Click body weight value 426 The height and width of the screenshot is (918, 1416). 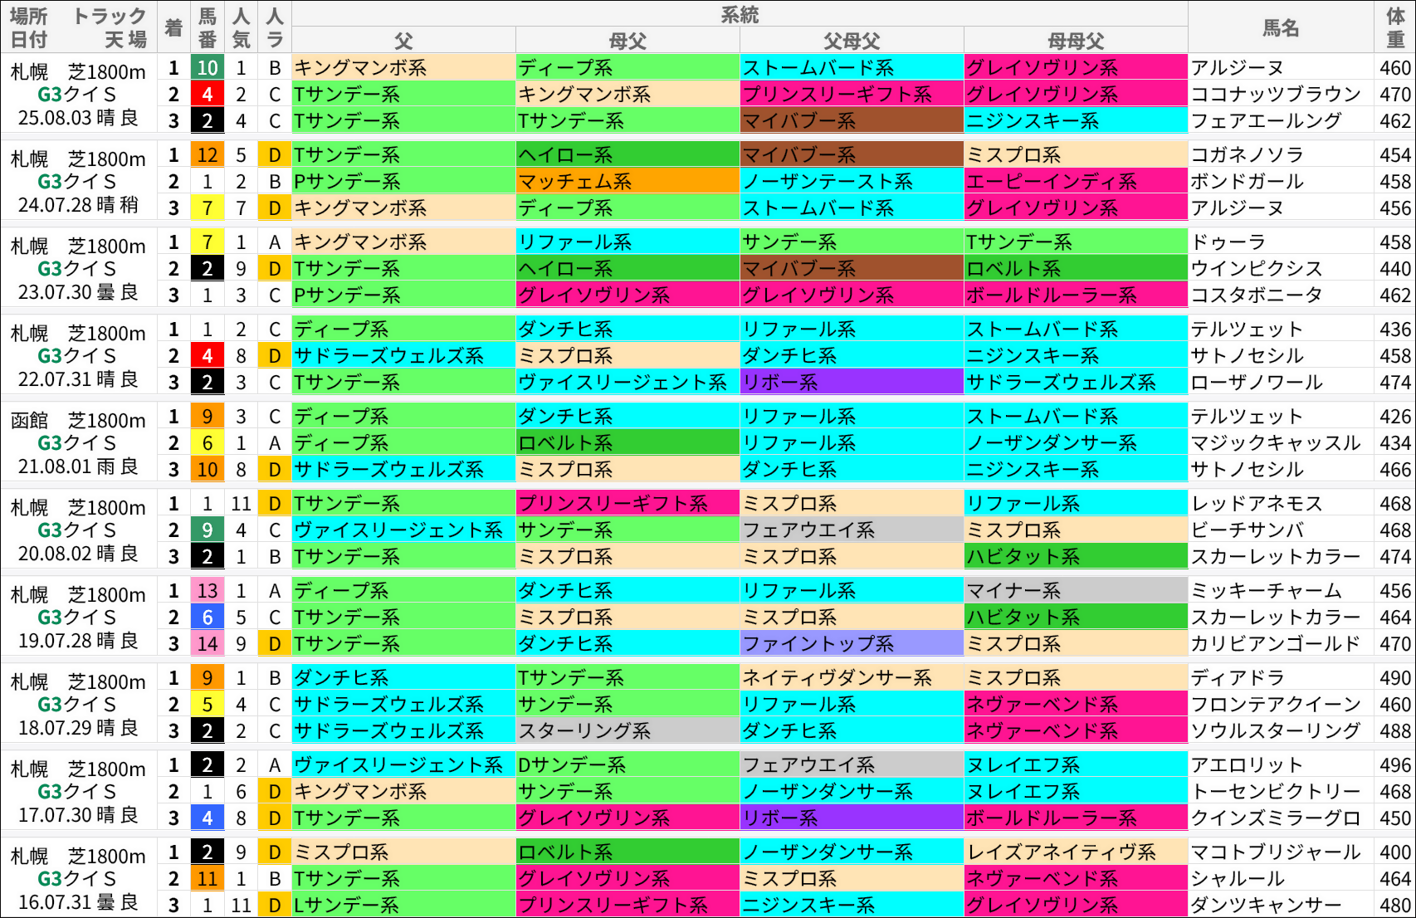click(1395, 417)
